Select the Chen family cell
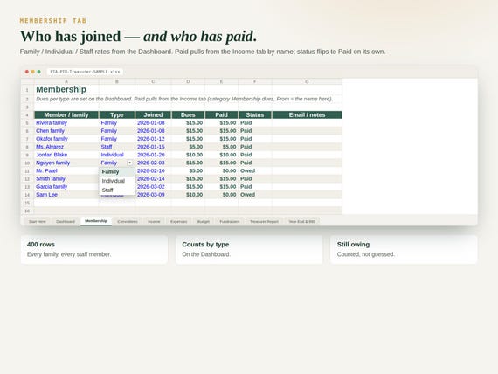The image size is (498, 374). pyautogui.click(x=66, y=131)
